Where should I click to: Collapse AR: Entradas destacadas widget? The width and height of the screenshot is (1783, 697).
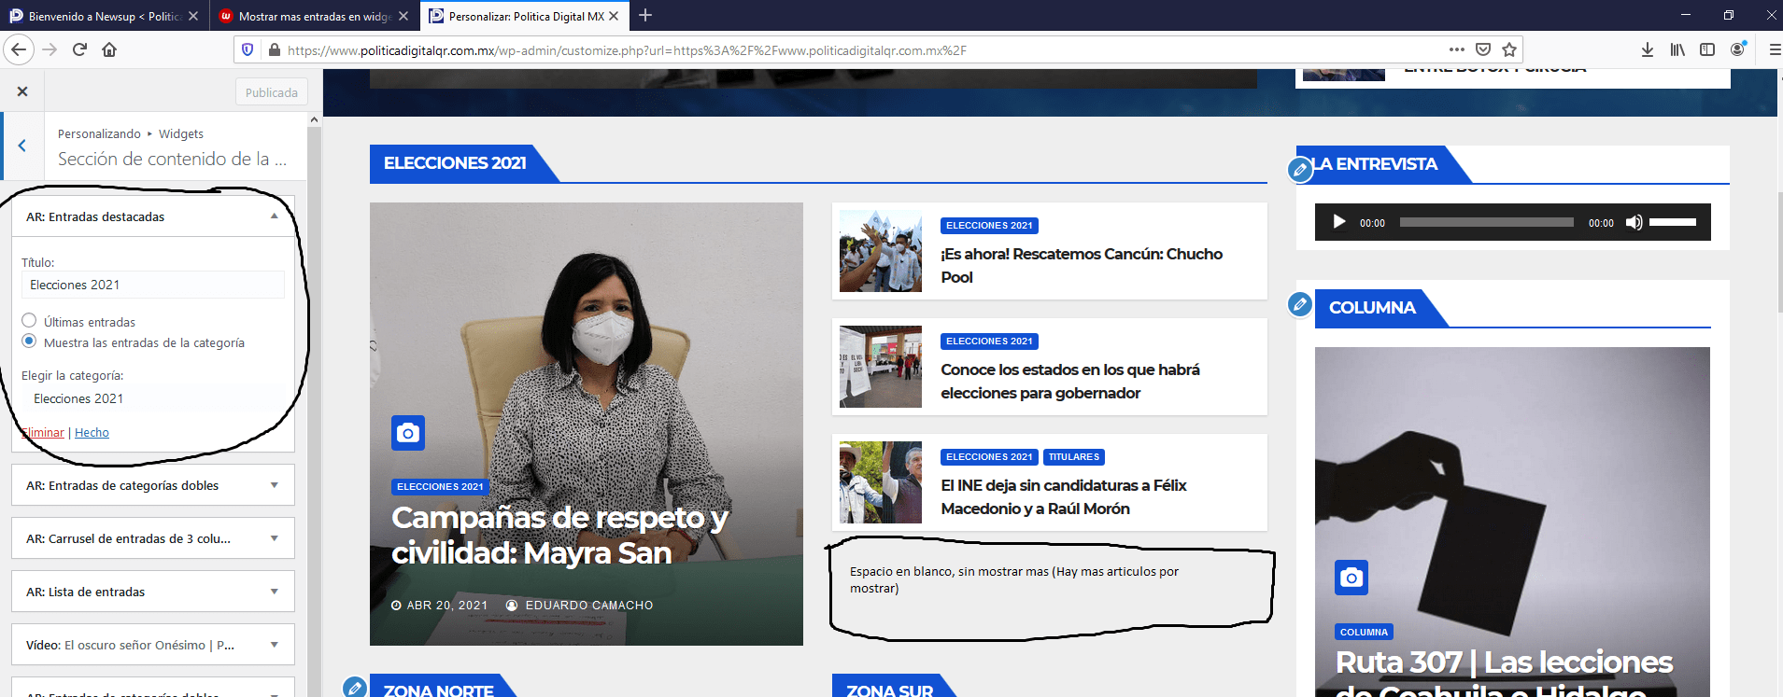coord(153,216)
